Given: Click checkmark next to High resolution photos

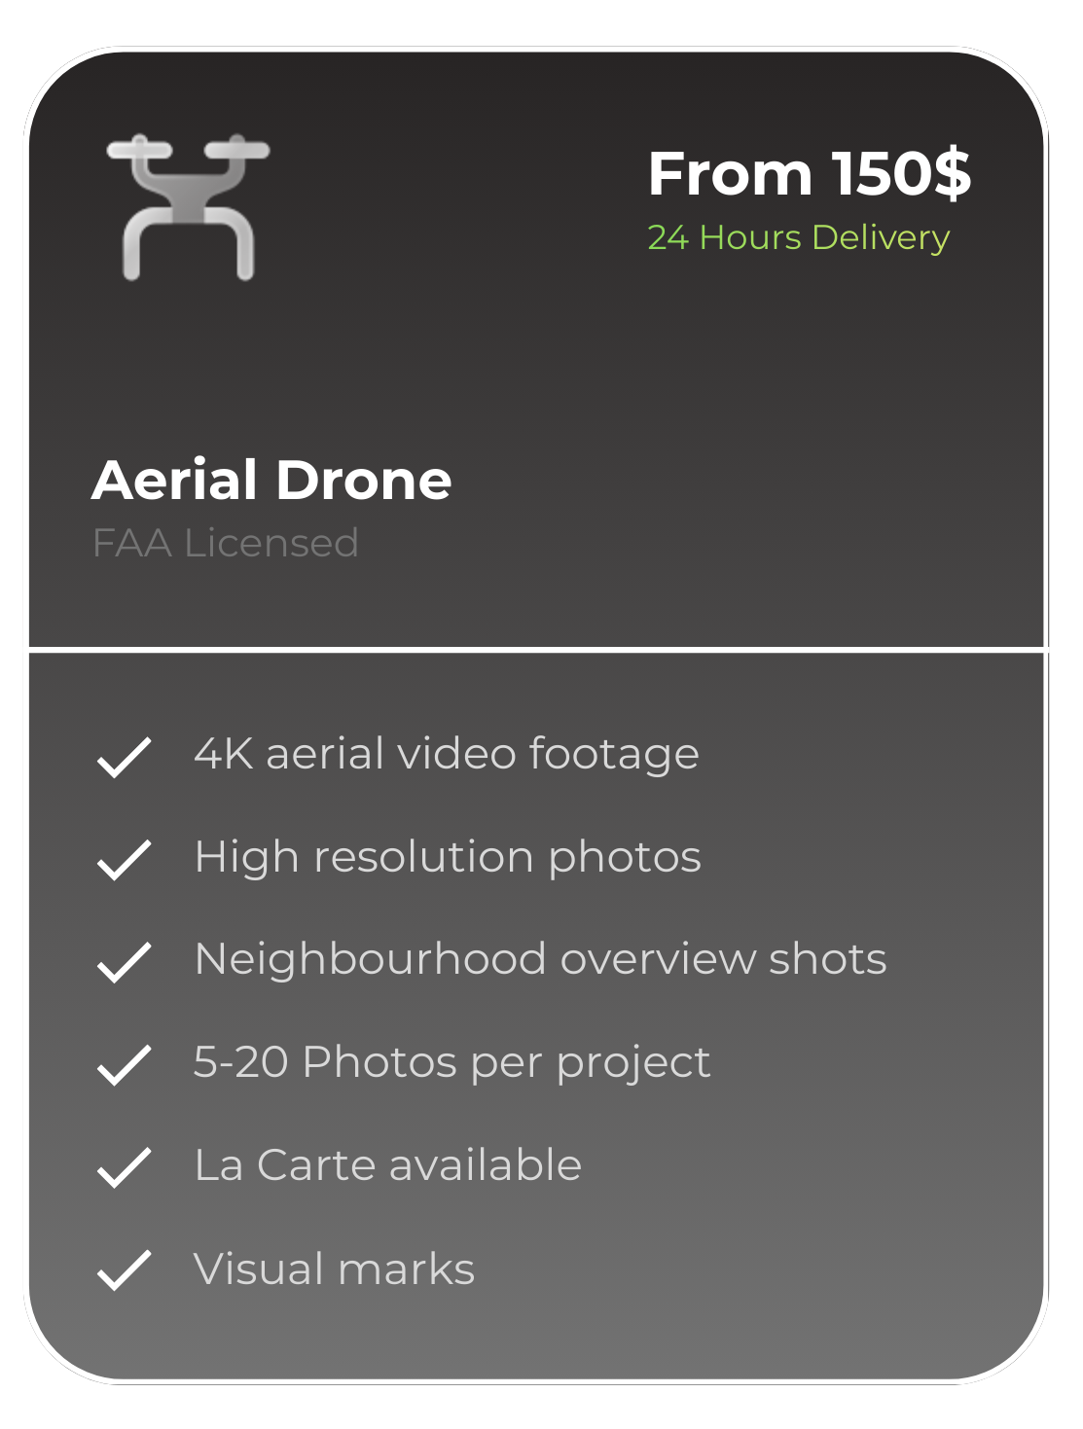Looking at the screenshot, I should tap(124, 860).
